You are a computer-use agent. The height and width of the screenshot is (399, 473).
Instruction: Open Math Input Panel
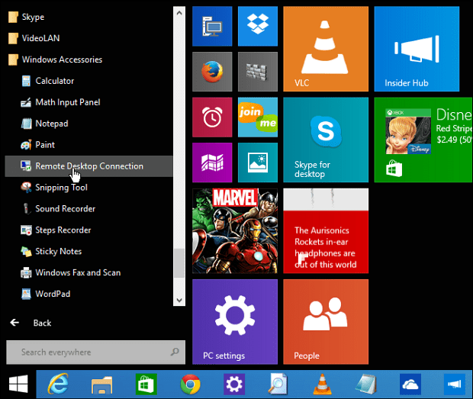[89, 102]
